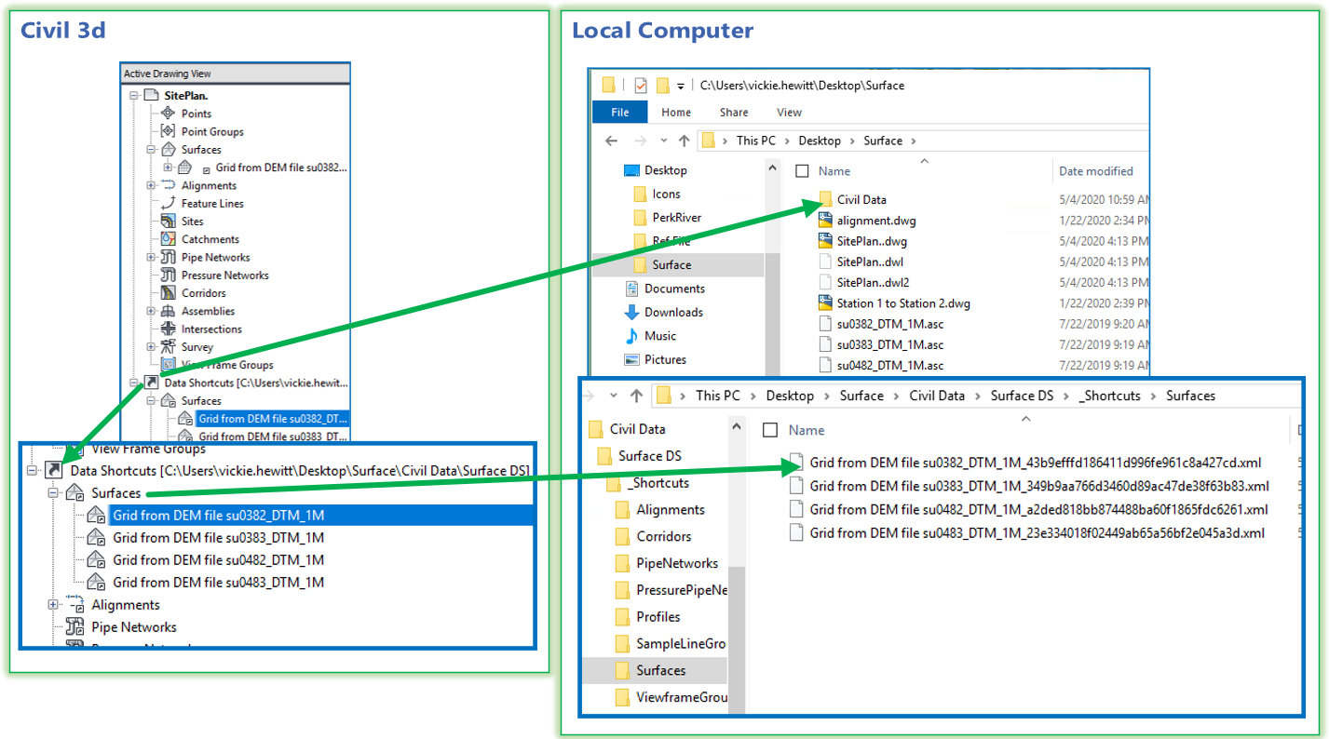Viewport: 1329px width, 739px height.
Task: Click Data Shortcuts icon in enlarged panel
Action: point(55,471)
